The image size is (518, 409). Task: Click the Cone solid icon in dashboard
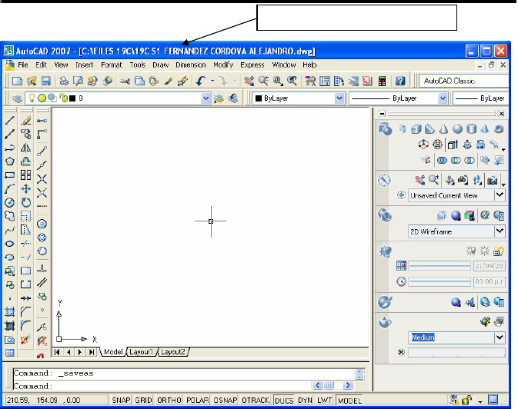(443, 128)
